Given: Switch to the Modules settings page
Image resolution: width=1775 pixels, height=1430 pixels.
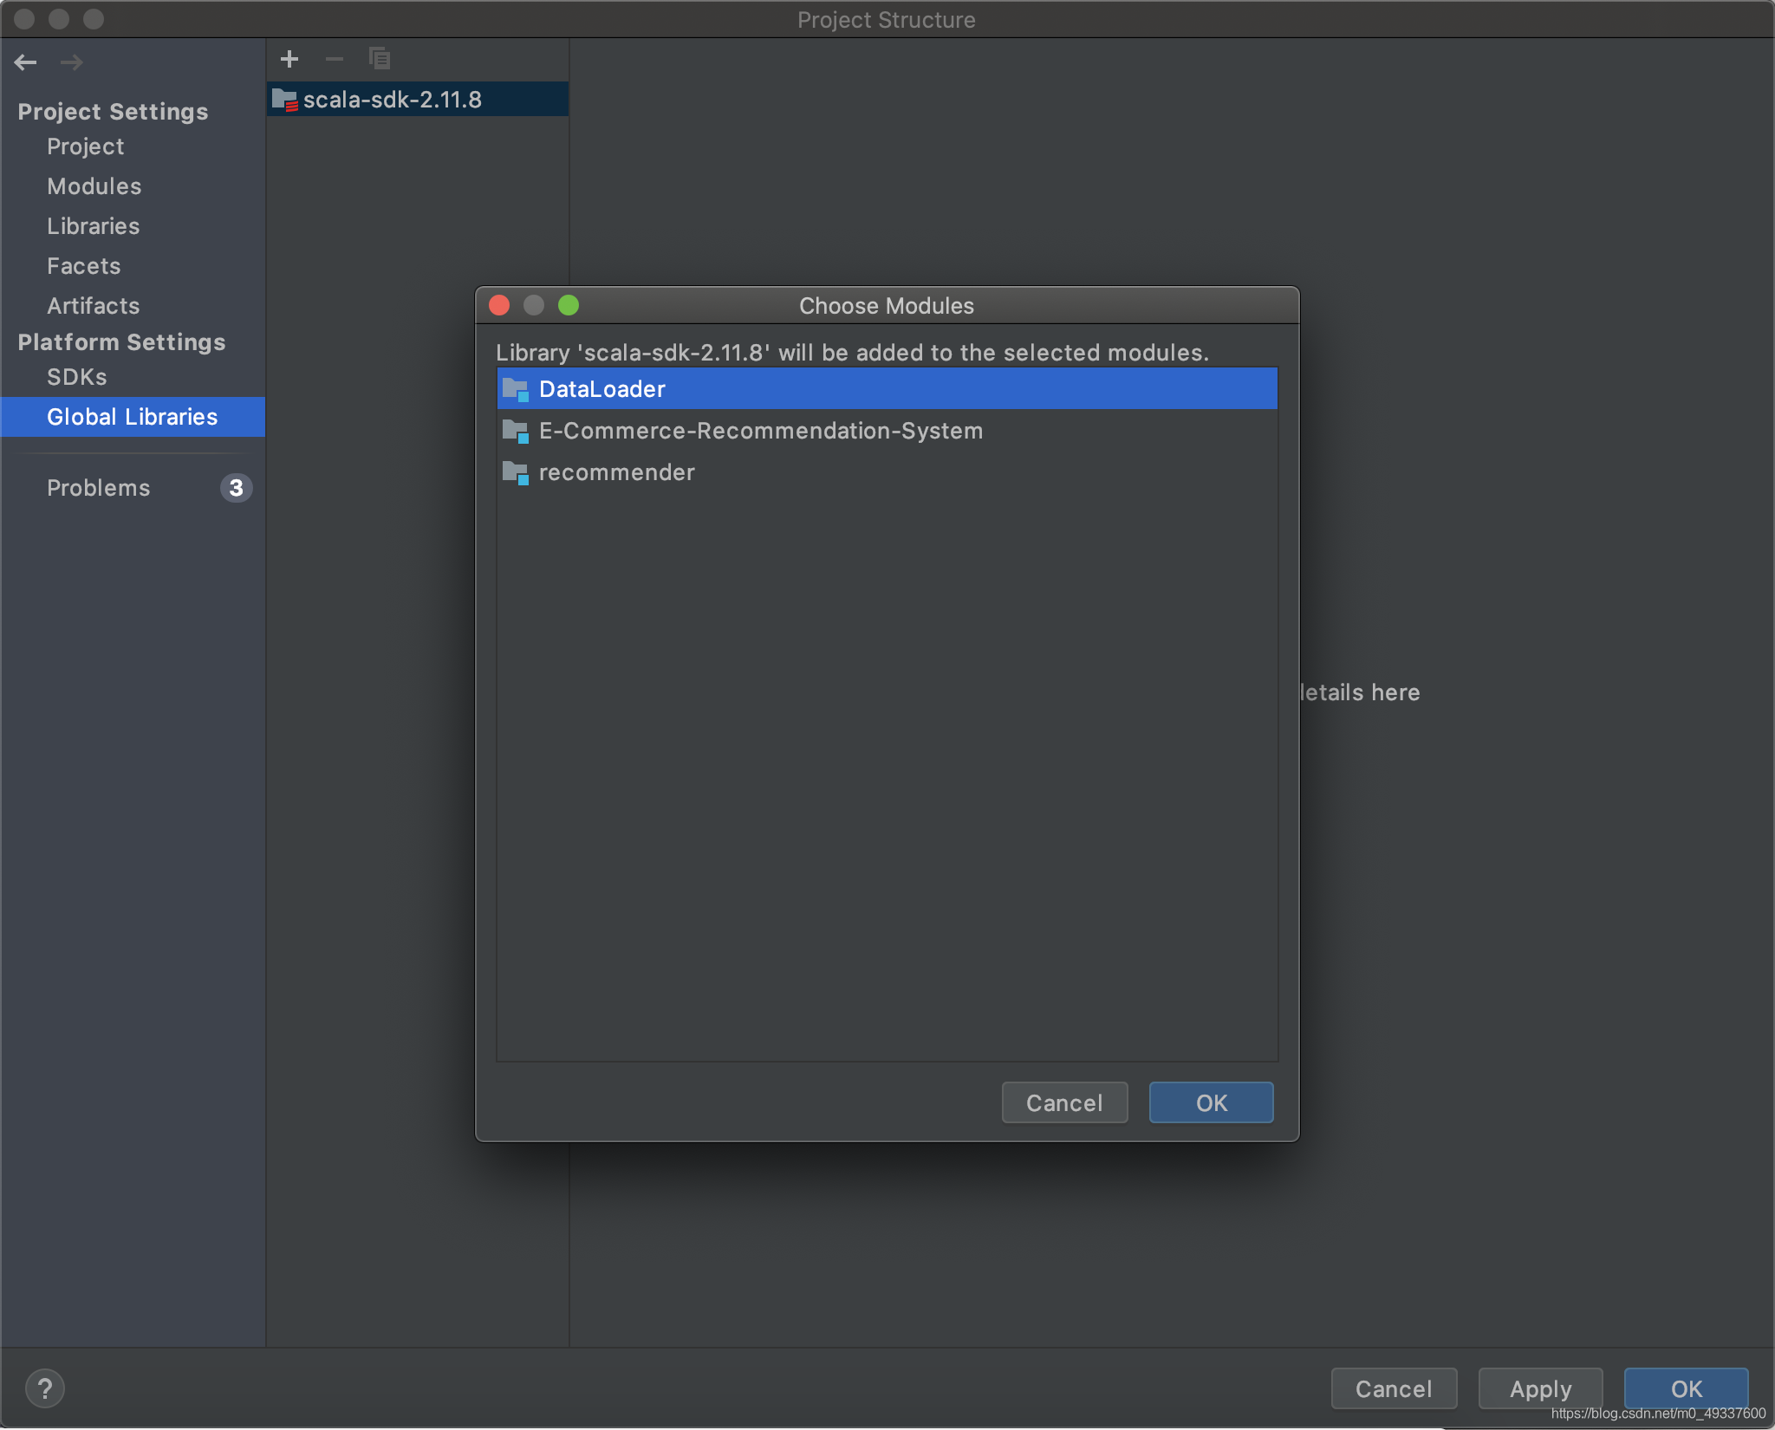Looking at the screenshot, I should 94,185.
